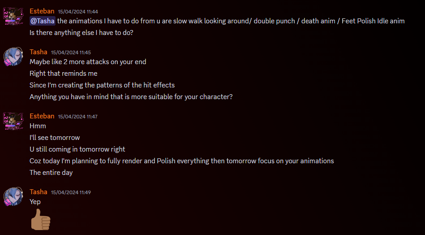Select the message 'Maybe like 2 more attacks on your end'
Image resolution: width=425 pixels, height=235 pixels.
(88, 62)
